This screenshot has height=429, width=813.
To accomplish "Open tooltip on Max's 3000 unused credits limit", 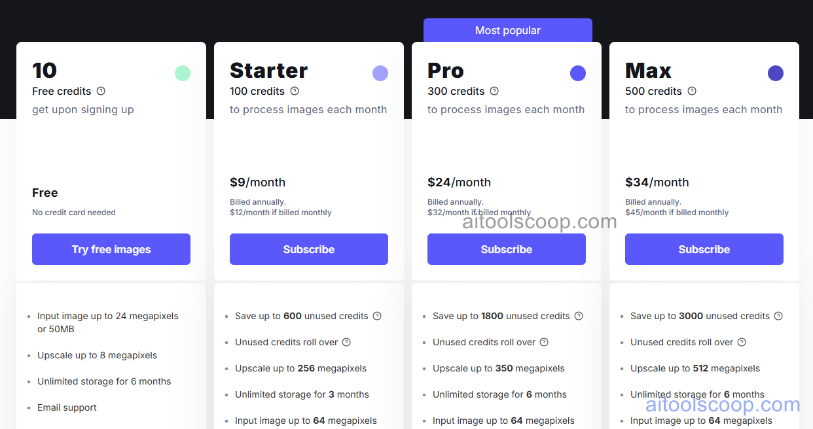I will click(x=778, y=316).
